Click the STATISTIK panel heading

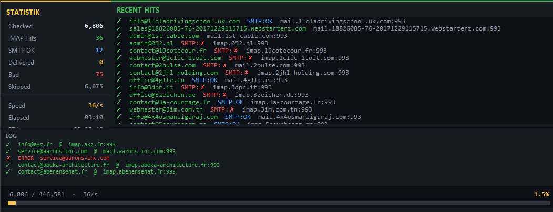click(x=23, y=12)
